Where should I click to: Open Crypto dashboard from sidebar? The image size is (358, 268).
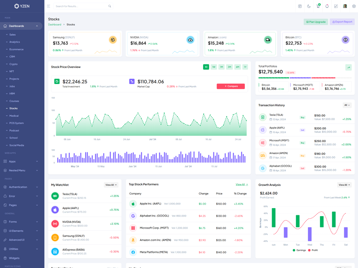[13, 64]
